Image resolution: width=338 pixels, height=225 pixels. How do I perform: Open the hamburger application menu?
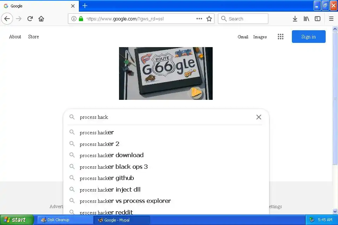[331, 19]
